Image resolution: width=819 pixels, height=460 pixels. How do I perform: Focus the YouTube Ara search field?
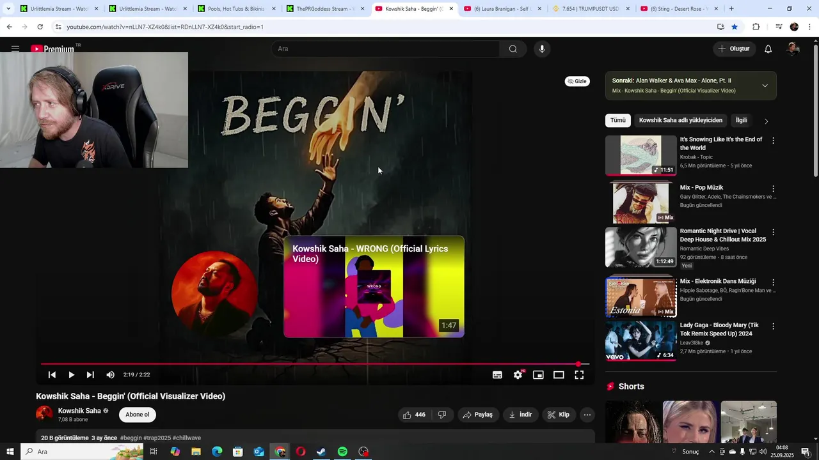pos(386,49)
